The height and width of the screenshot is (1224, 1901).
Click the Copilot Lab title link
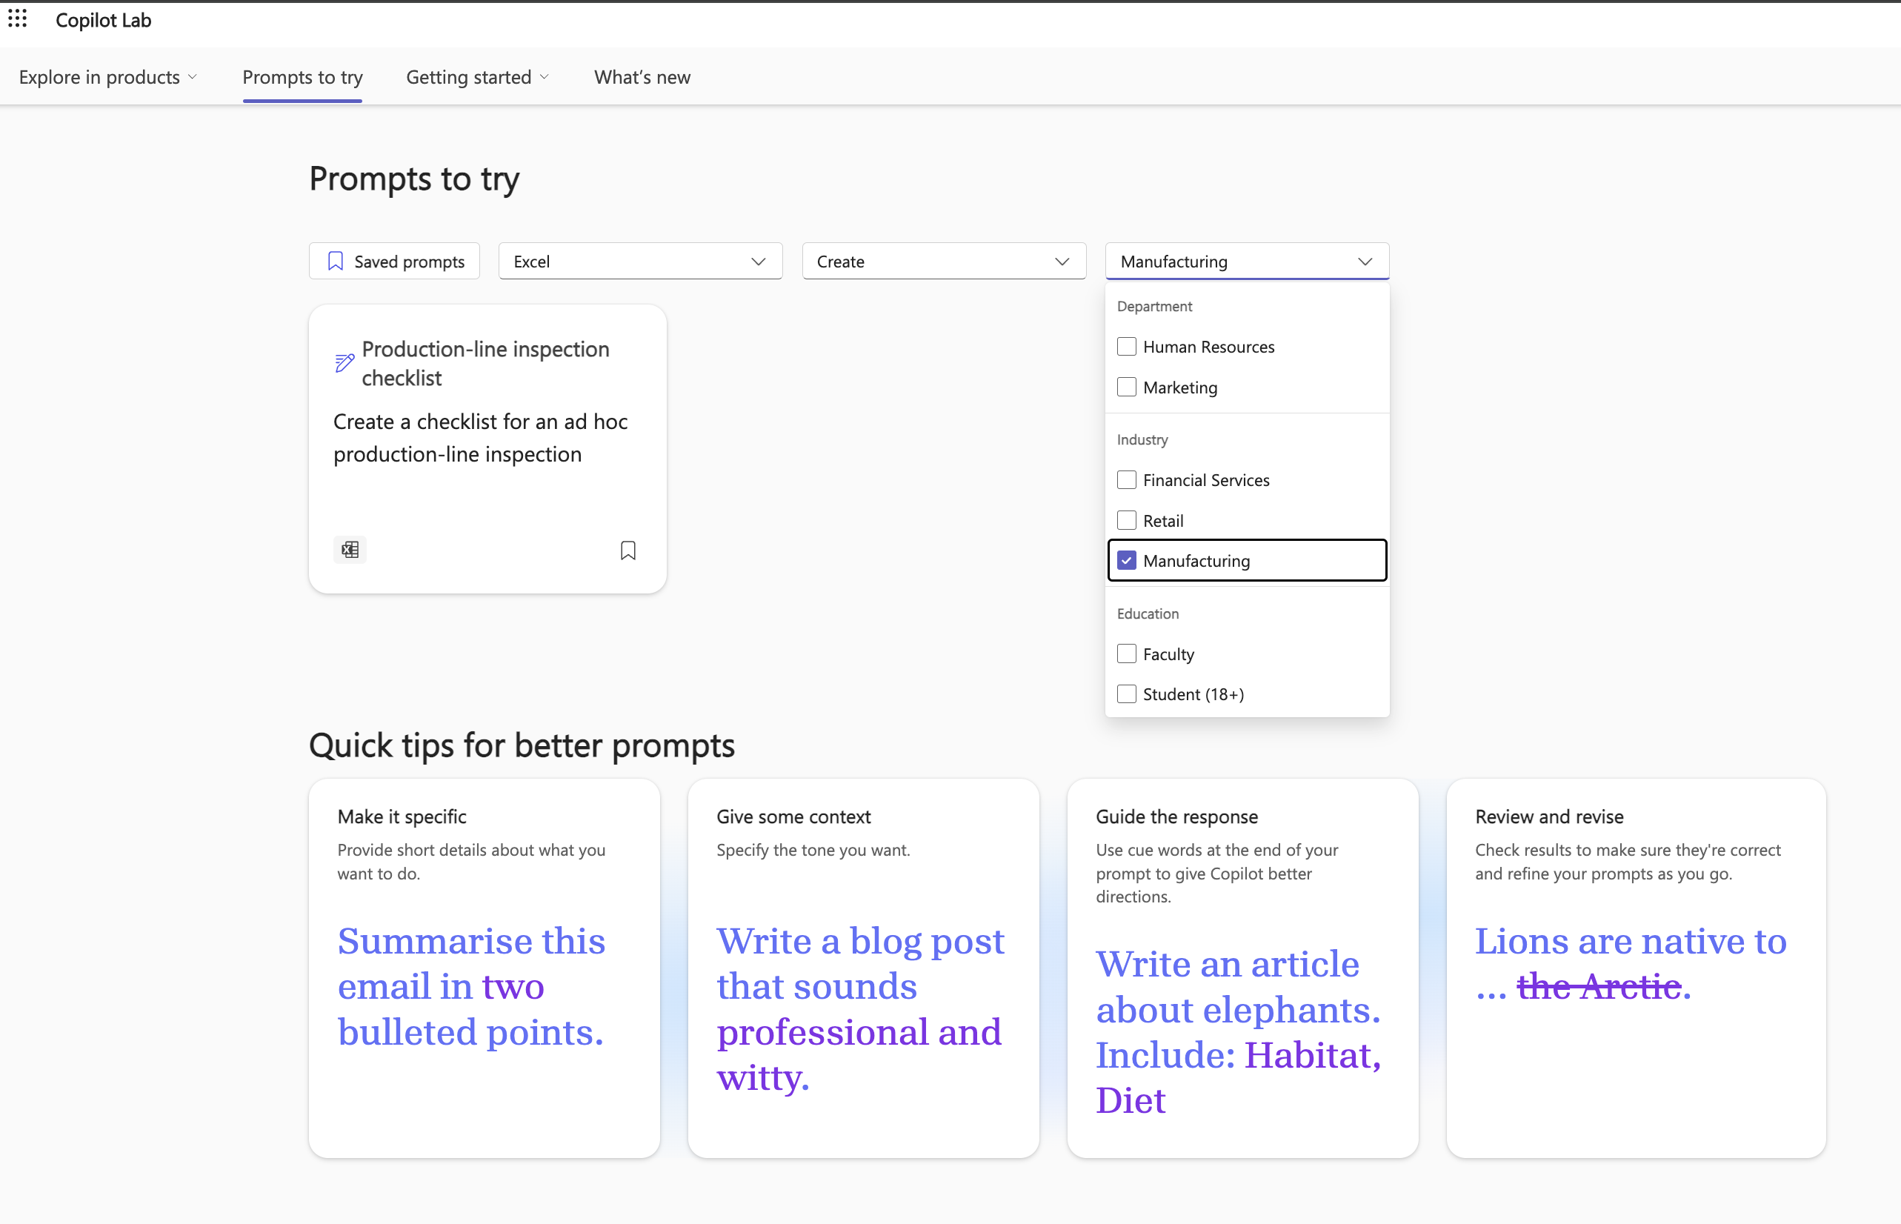coord(103,20)
